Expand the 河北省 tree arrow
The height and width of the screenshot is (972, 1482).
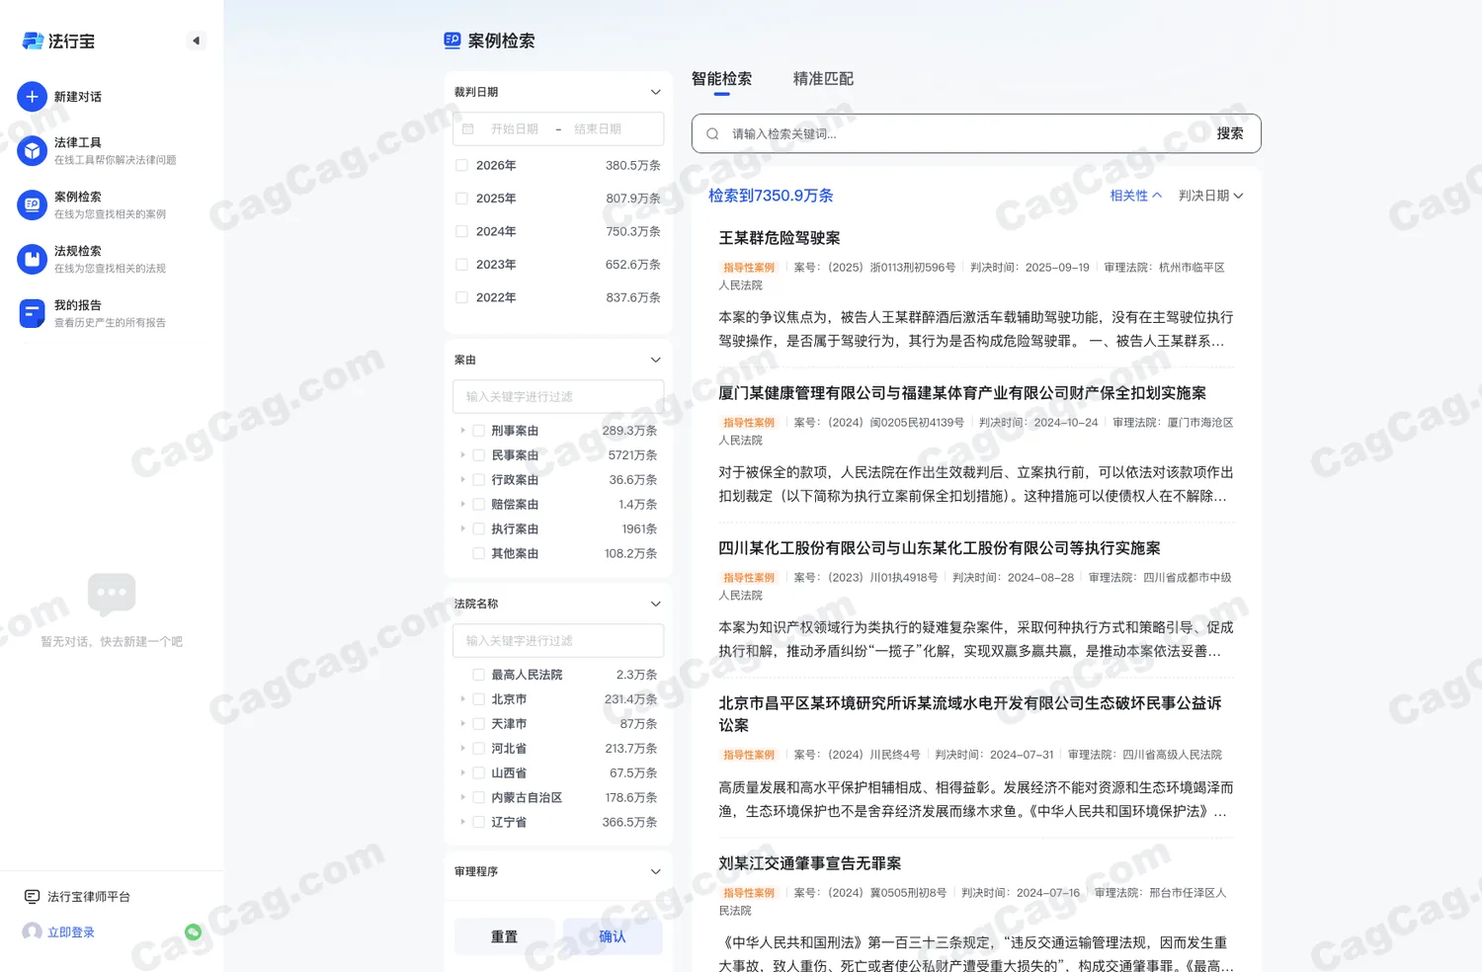(x=462, y=749)
